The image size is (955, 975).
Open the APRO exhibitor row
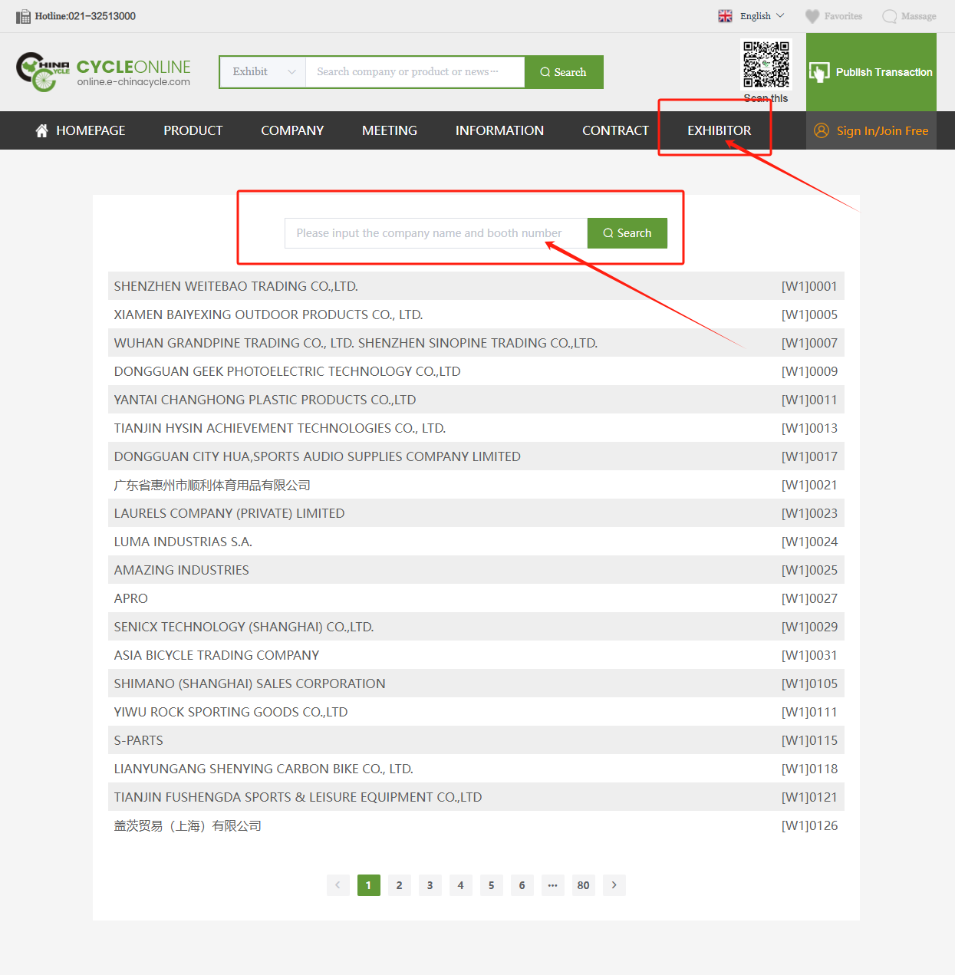coord(476,598)
